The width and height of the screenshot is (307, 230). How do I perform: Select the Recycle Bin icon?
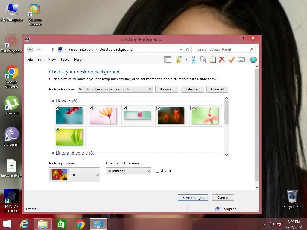click(292, 199)
